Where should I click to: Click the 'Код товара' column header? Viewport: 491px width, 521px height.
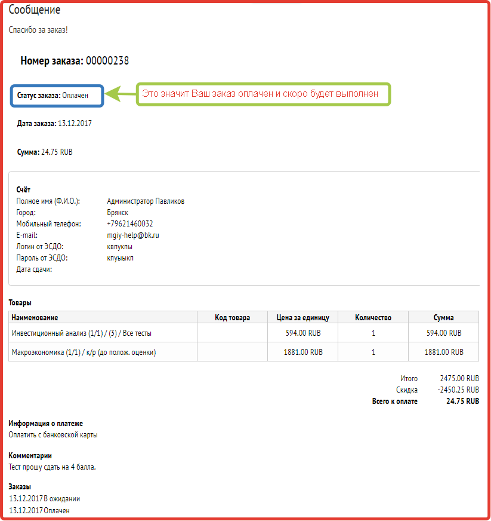coord(232,318)
